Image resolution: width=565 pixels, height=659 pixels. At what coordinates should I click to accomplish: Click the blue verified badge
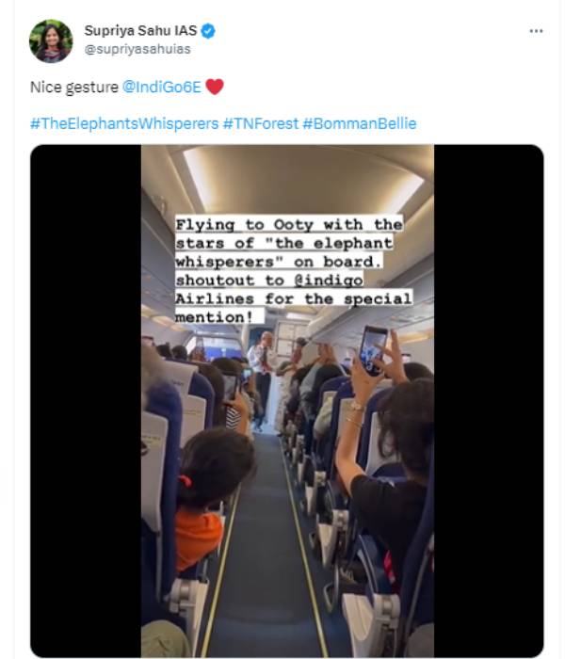[x=208, y=31]
